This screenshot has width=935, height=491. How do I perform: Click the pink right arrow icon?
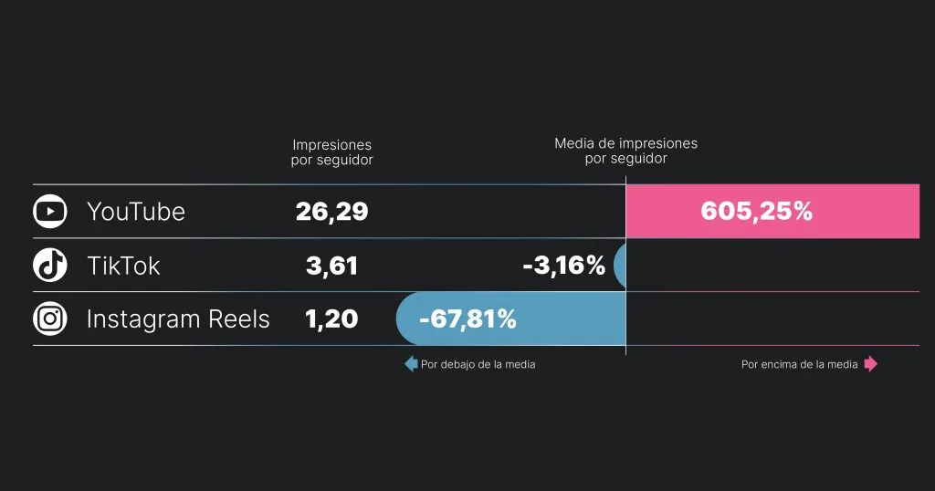(871, 363)
